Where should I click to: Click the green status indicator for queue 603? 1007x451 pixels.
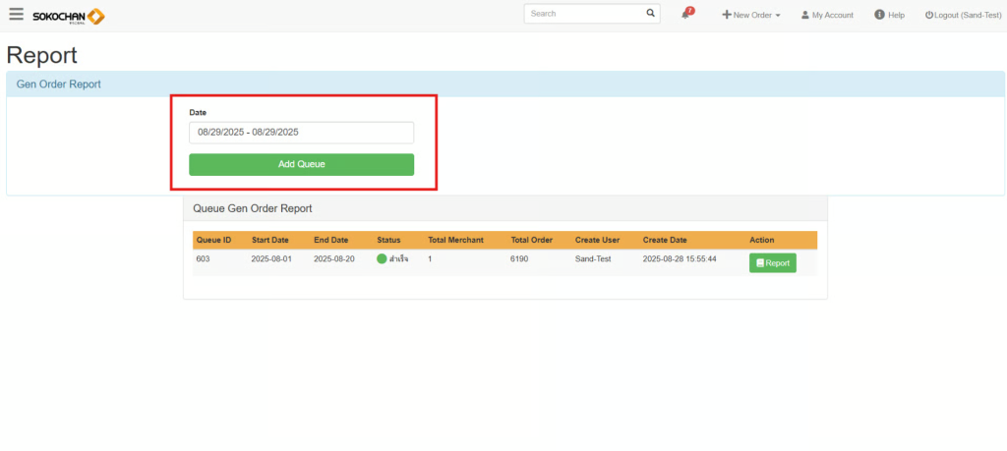pyautogui.click(x=382, y=259)
